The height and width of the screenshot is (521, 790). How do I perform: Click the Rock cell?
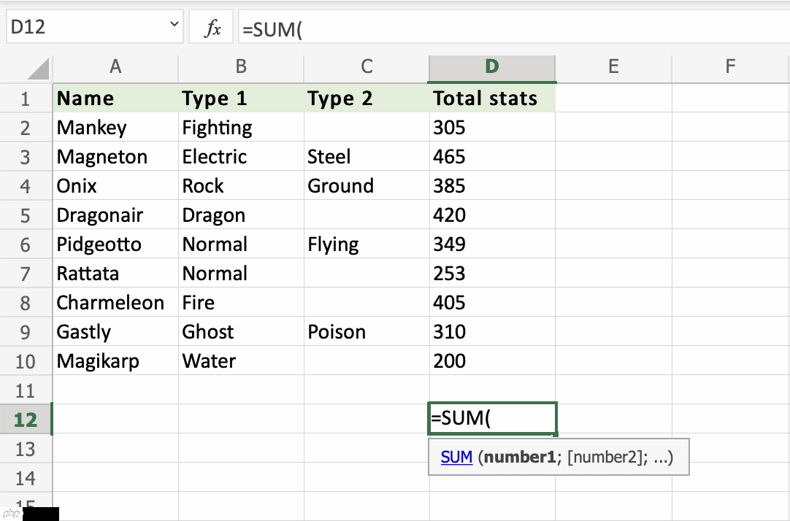(x=241, y=186)
